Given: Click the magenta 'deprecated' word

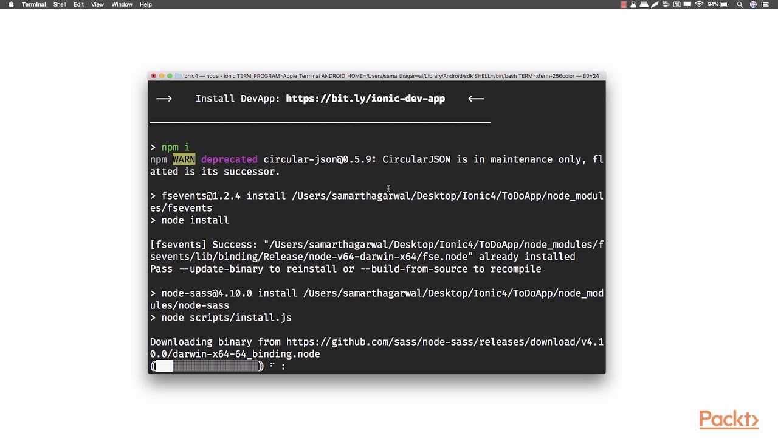Looking at the screenshot, I should coord(229,159).
